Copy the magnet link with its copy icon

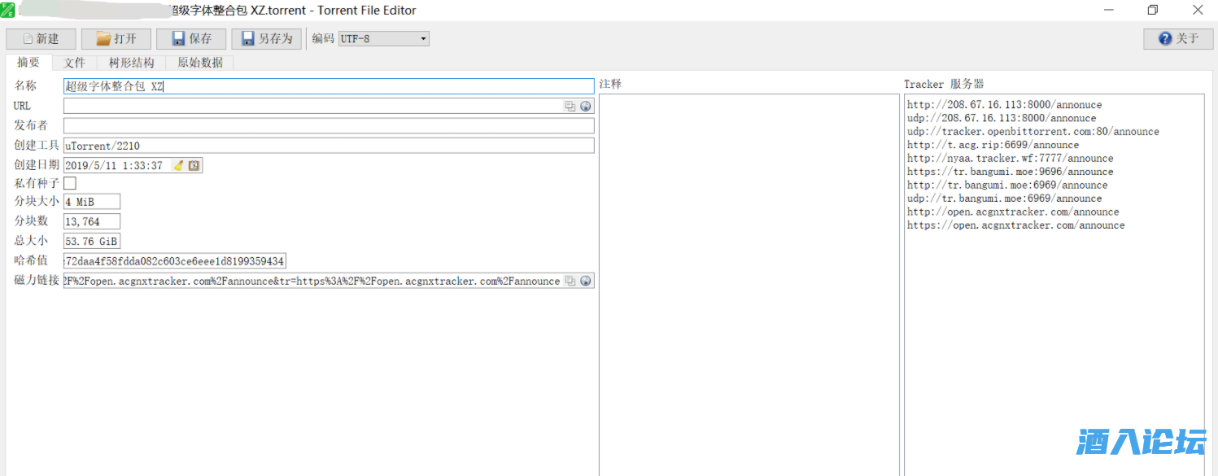coord(570,281)
